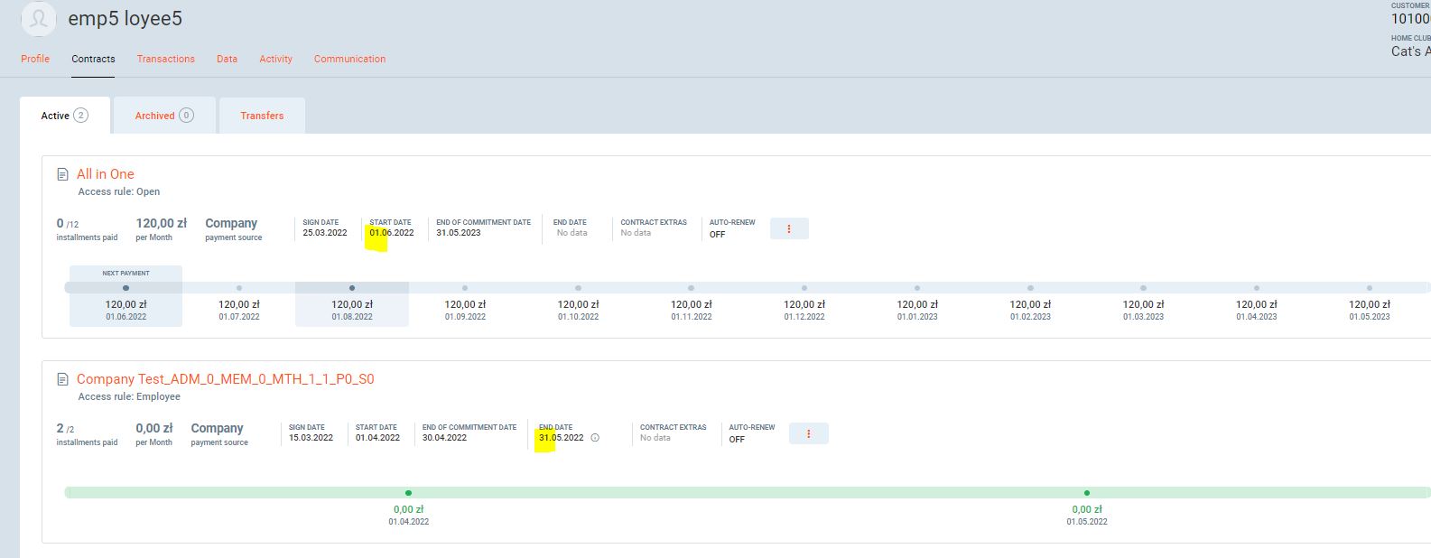Switch to the Profile tab

(35, 59)
